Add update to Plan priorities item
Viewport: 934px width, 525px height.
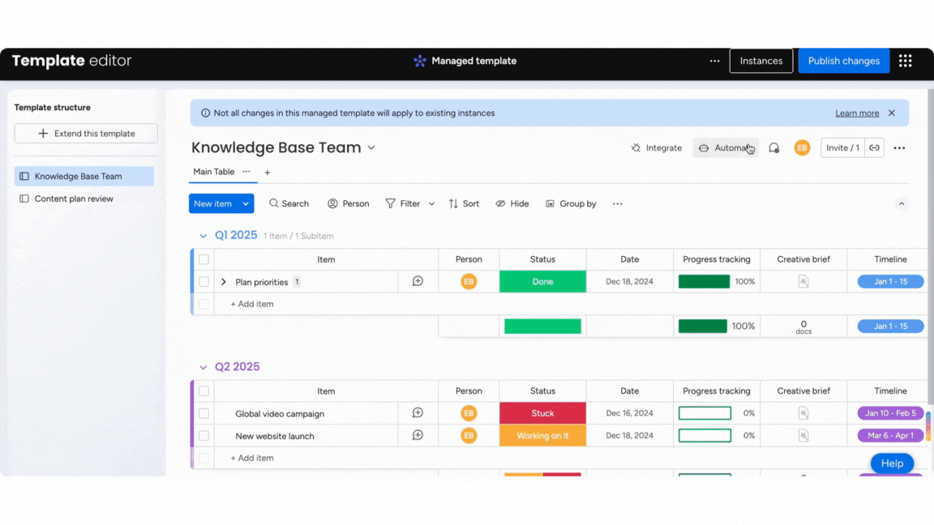pos(418,281)
